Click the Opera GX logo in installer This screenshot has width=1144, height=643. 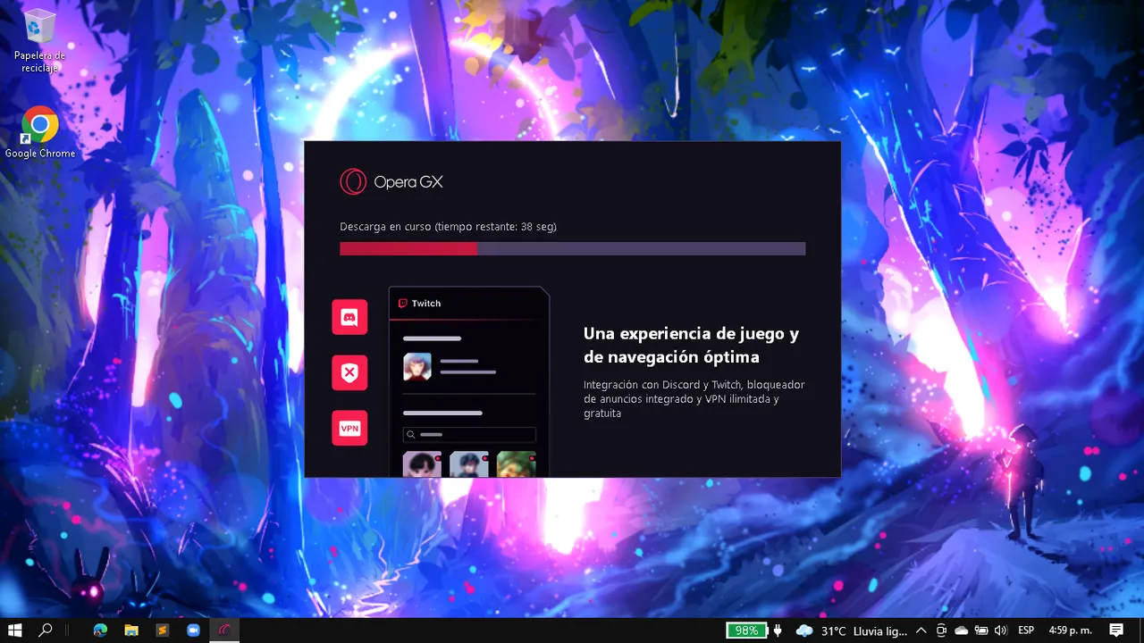[391, 182]
